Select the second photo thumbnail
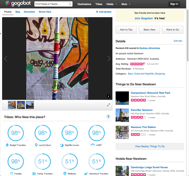189x176 pixels. click(21, 105)
